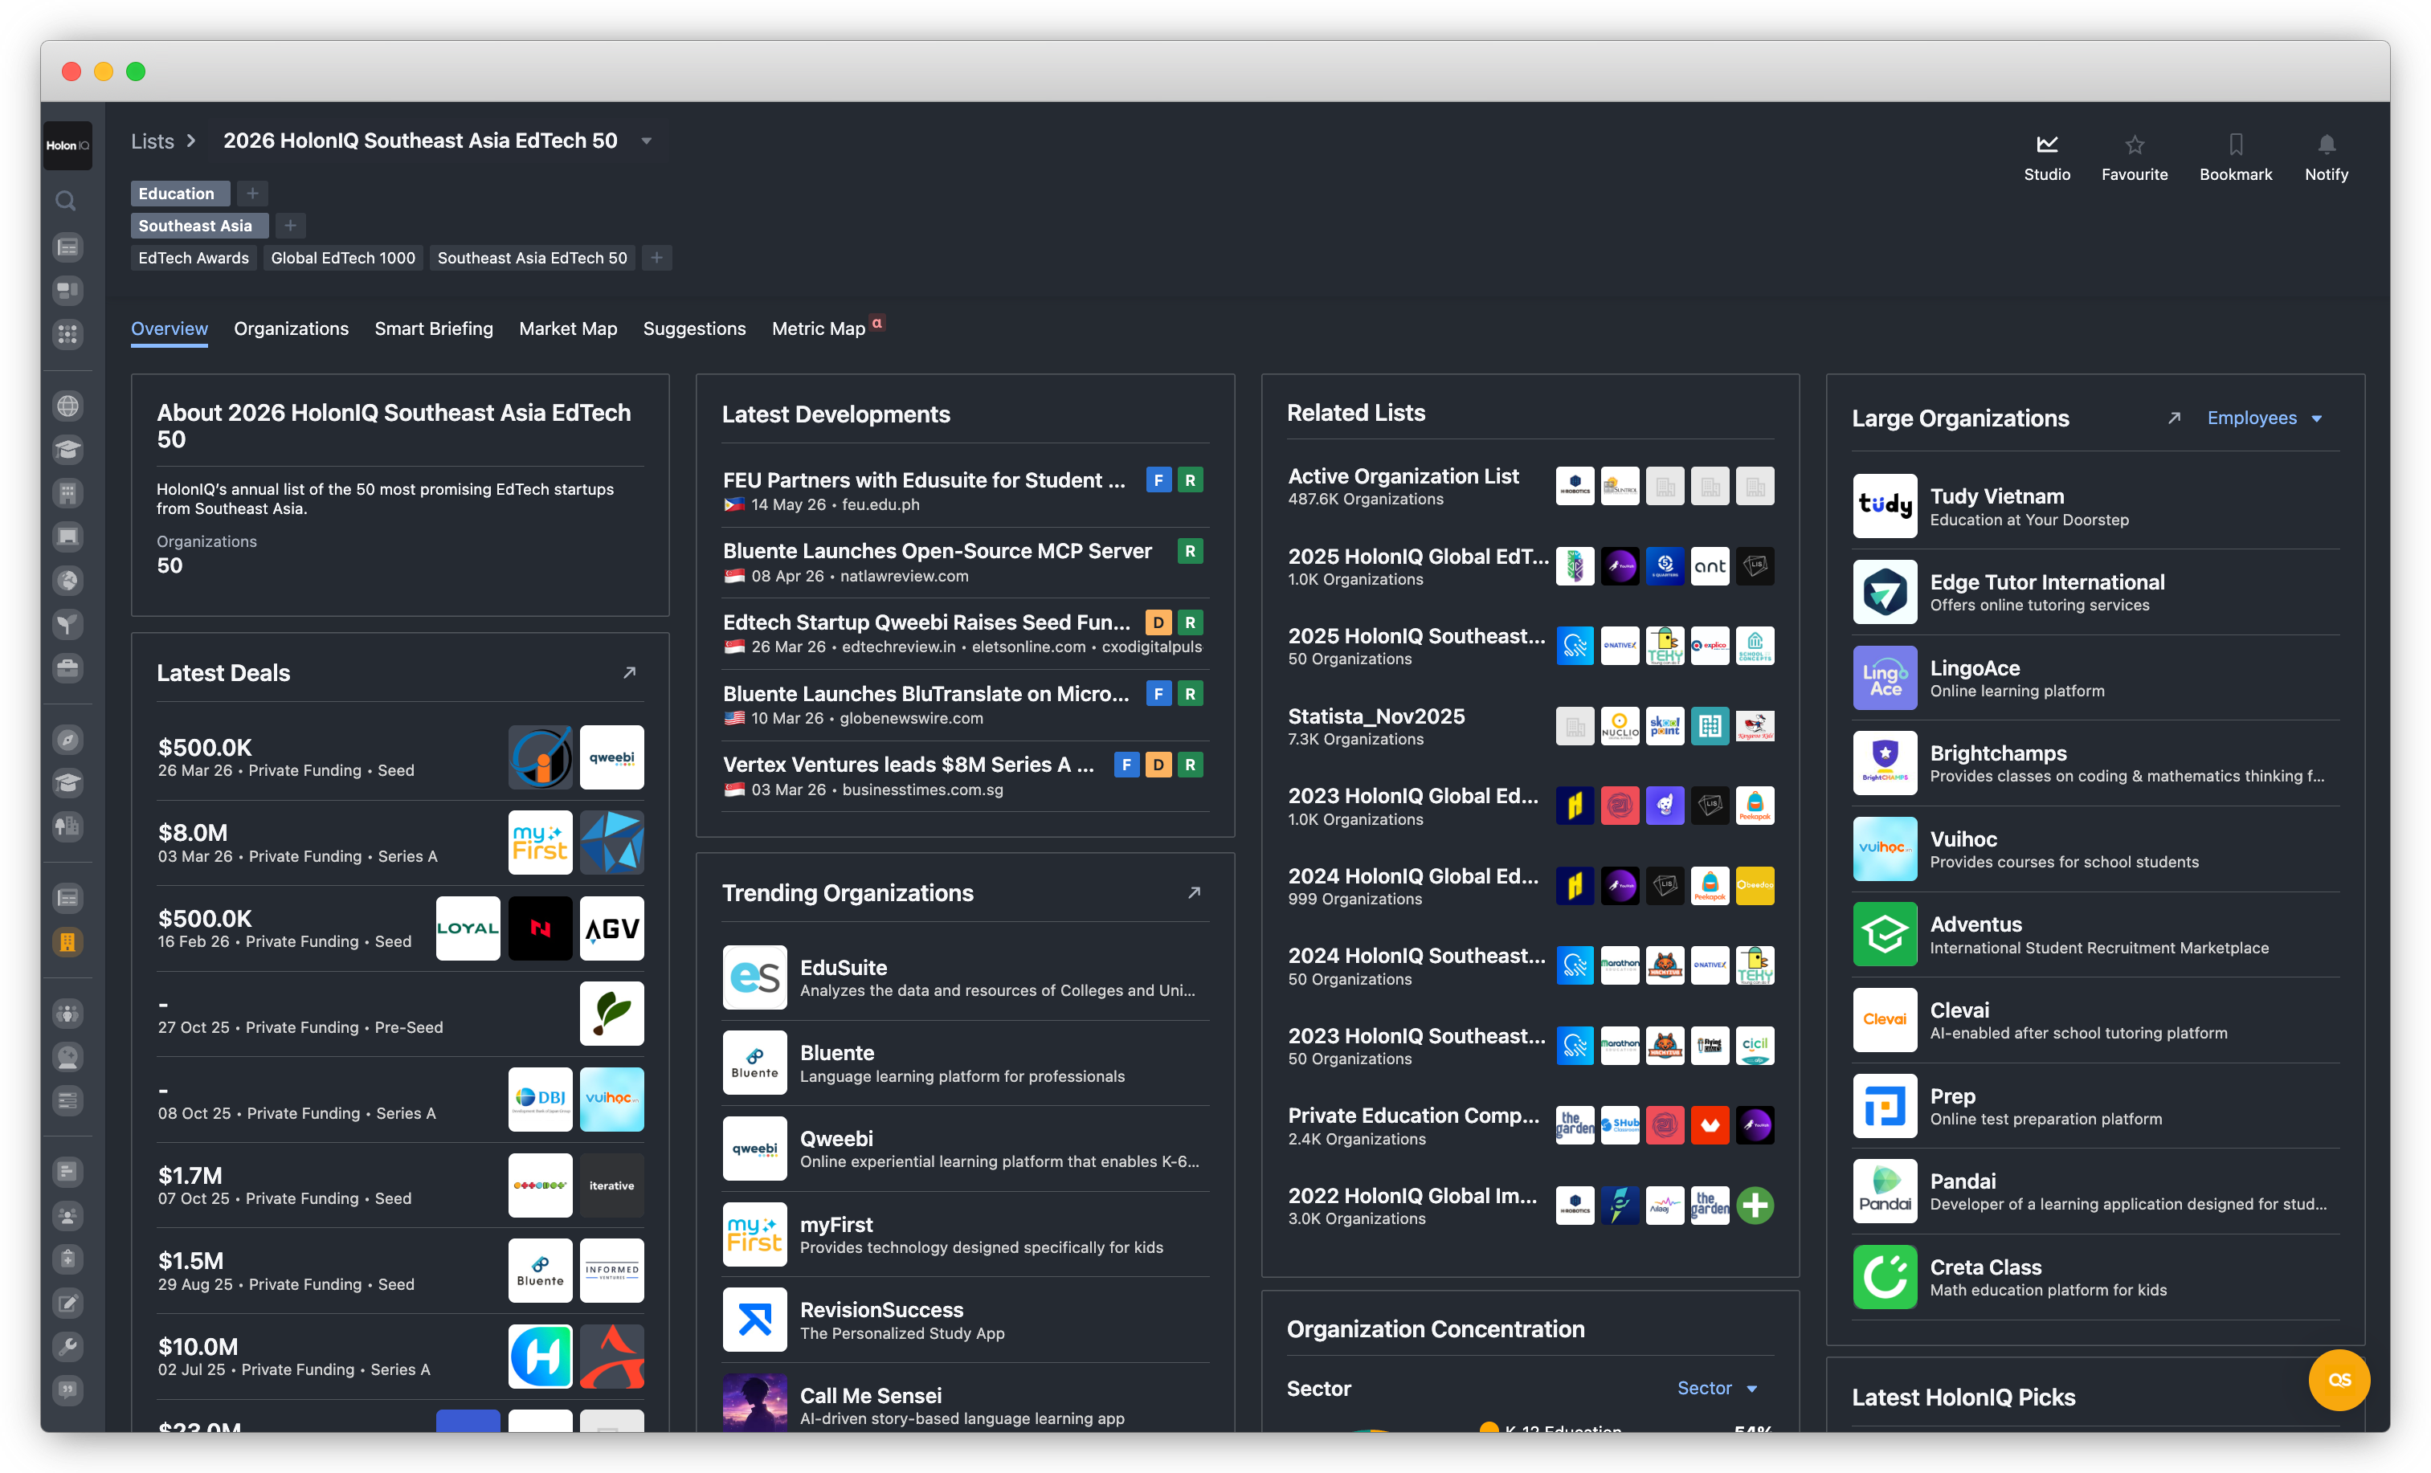Expand the list title dropdown arrow
Image resolution: width=2431 pixels, height=1473 pixels.
646,141
